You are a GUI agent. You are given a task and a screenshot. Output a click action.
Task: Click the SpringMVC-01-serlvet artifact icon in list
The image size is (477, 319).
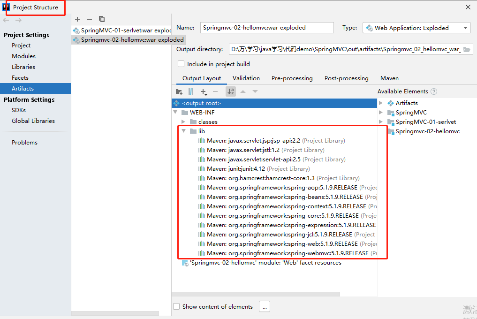(76, 31)
